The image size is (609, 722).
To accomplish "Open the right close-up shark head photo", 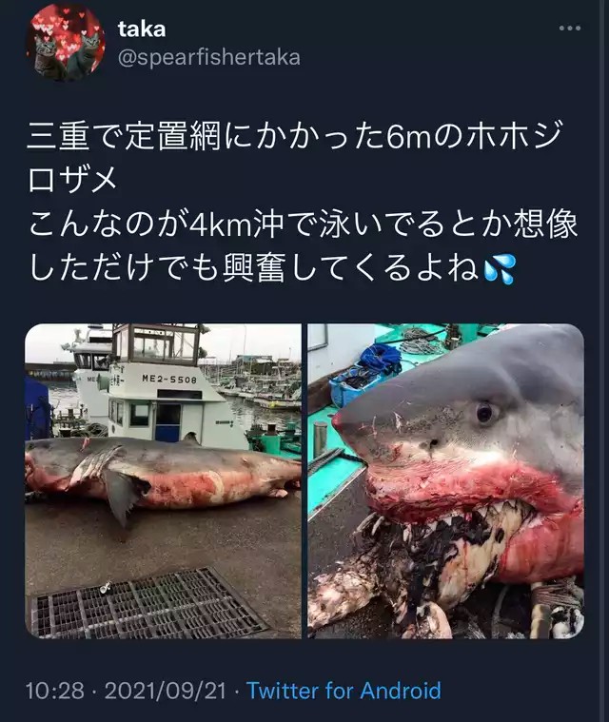I will pos(446,480).
